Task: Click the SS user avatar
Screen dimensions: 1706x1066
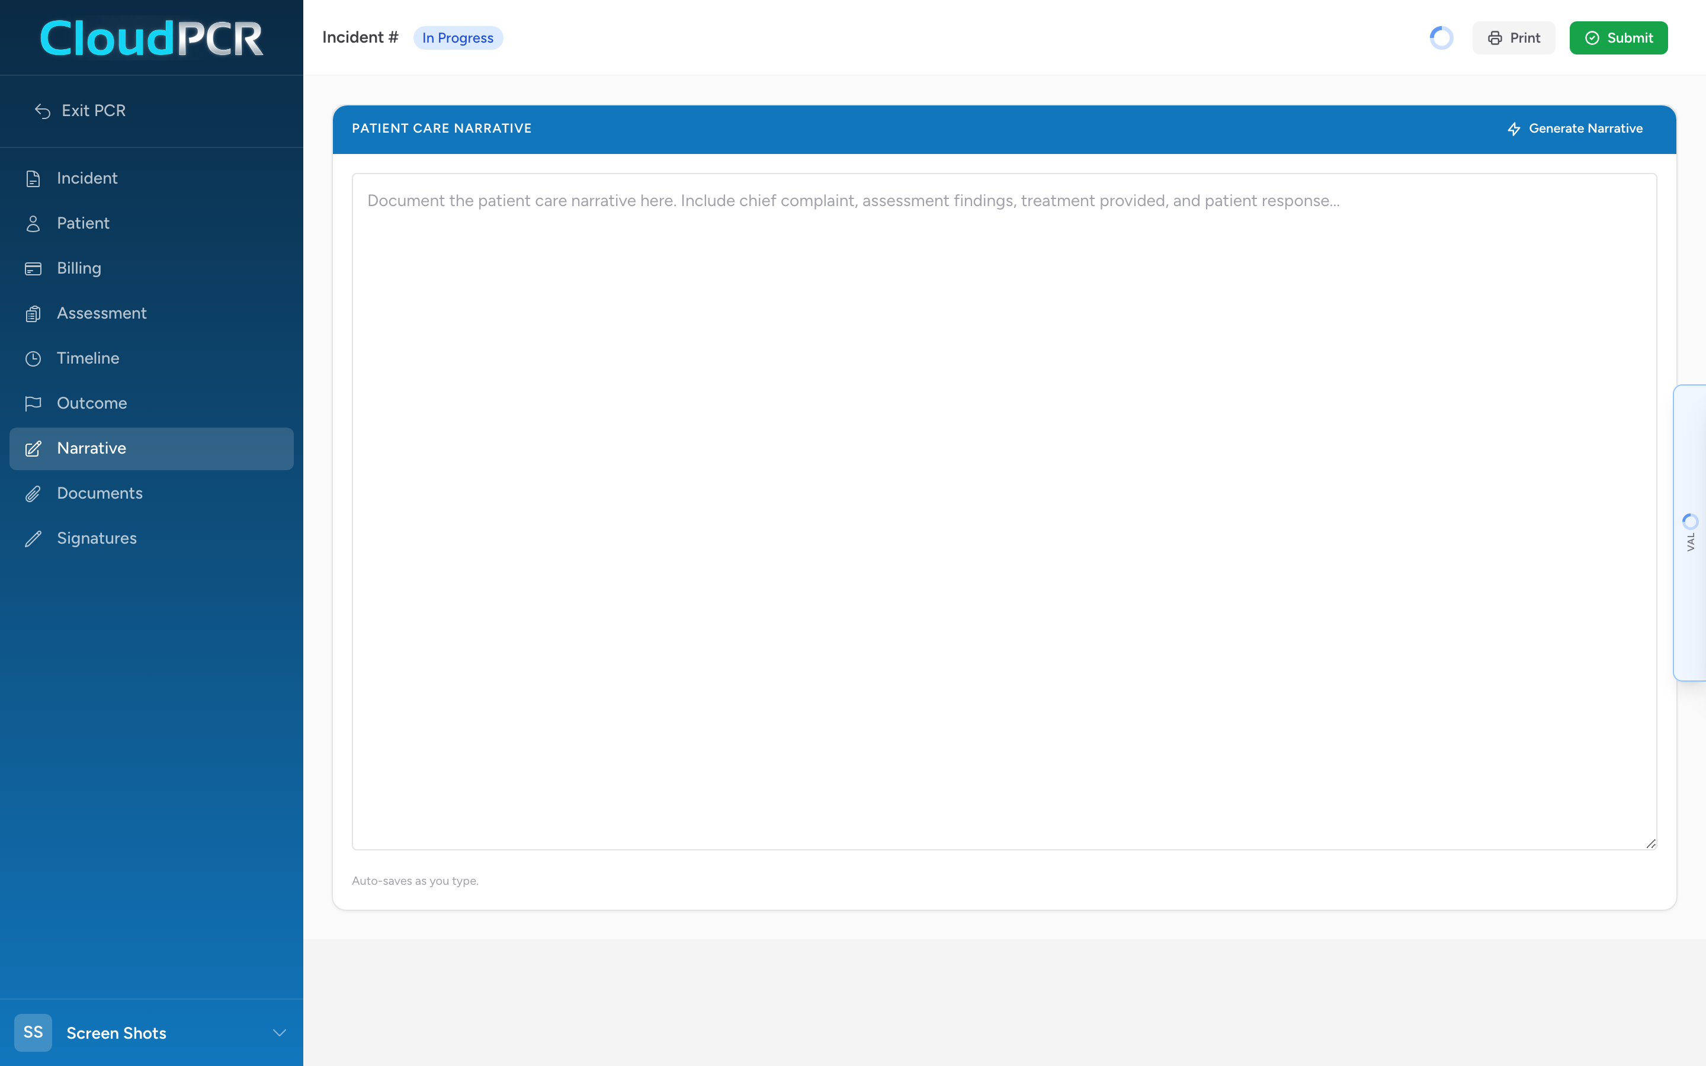Action: click(33, 1032)
